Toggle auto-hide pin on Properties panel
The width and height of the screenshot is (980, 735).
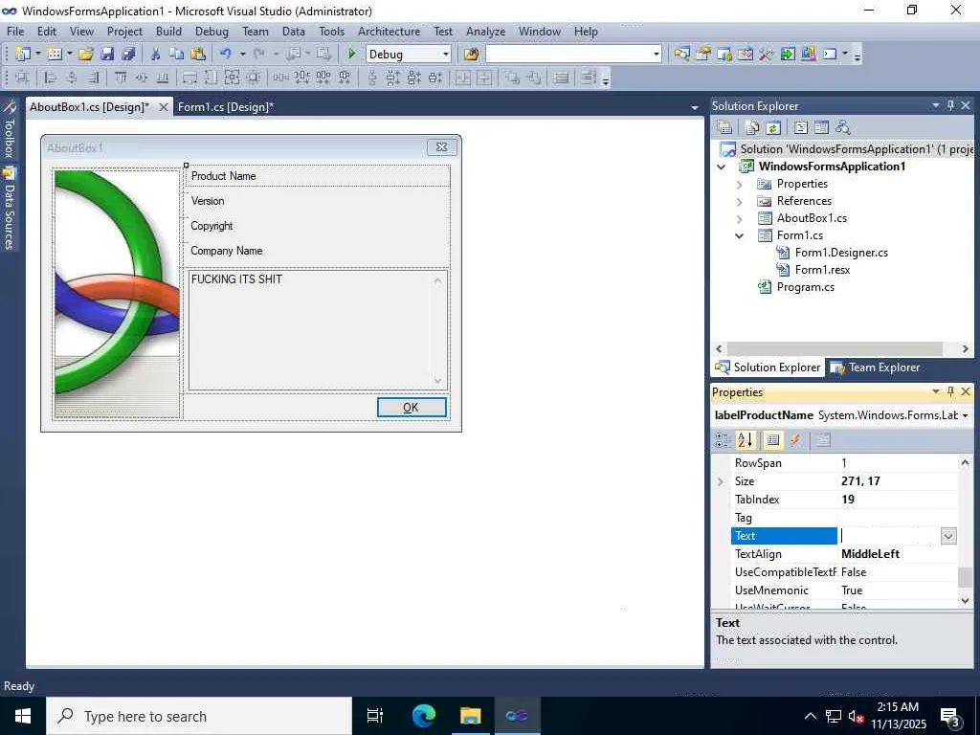point(950,391)
